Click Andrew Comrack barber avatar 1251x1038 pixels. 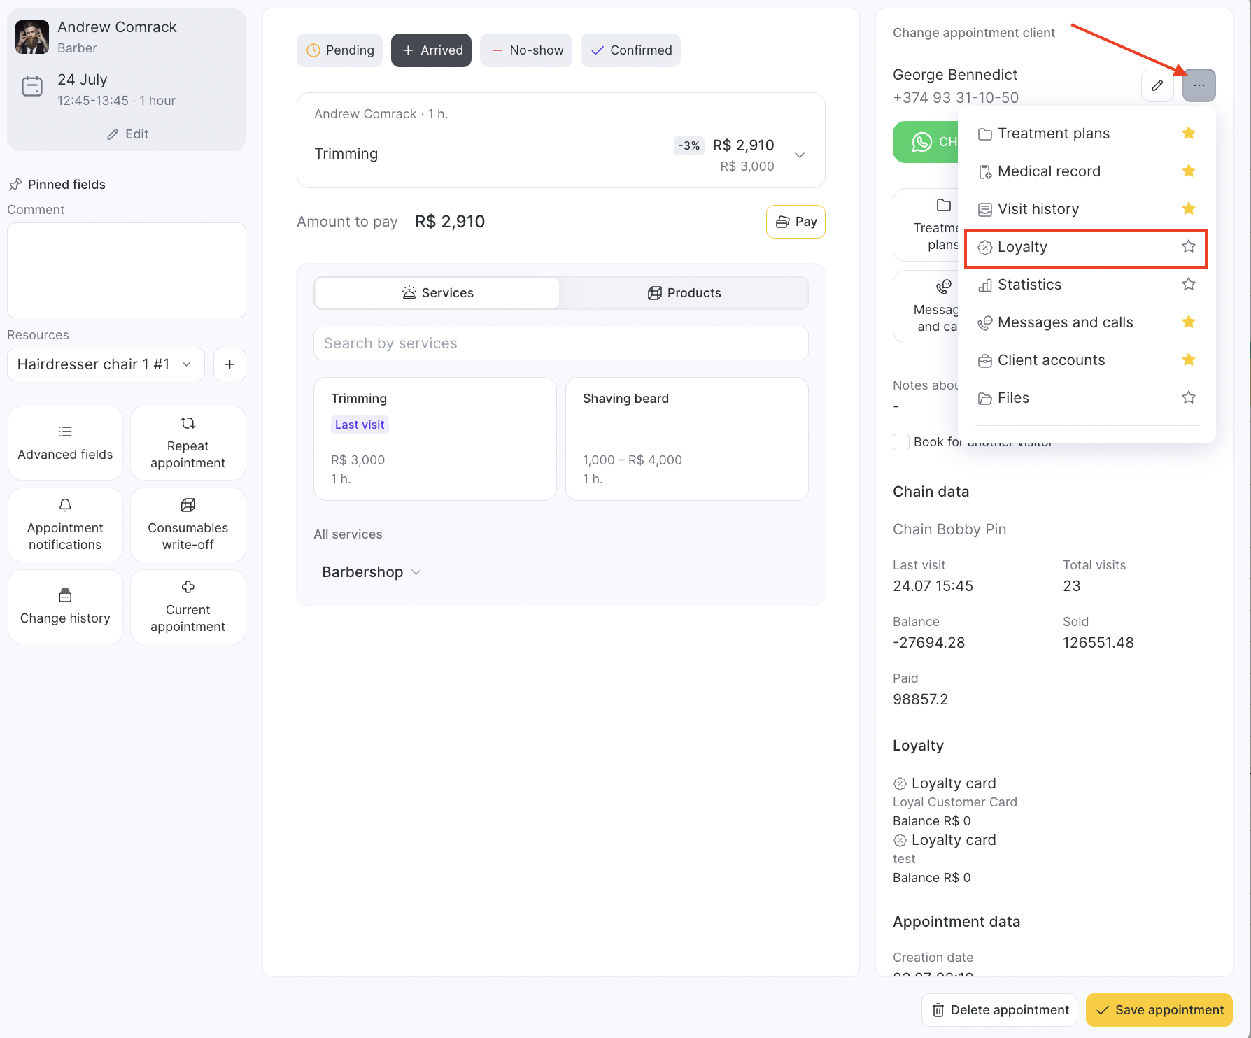(32, 37)
